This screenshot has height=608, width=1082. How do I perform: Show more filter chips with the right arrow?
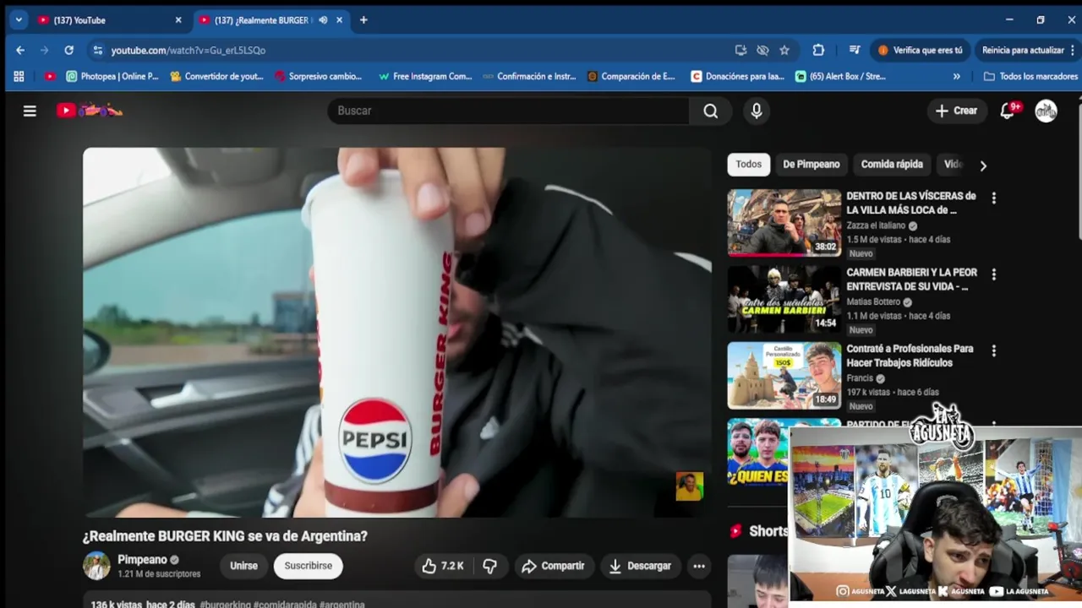983,166
